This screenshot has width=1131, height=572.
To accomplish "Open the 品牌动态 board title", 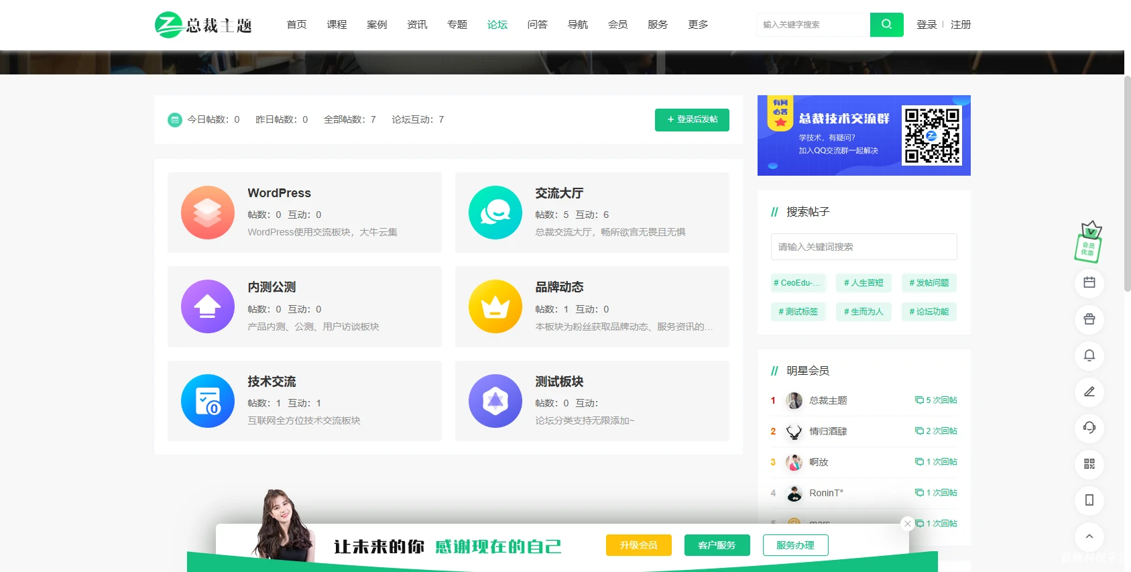I will click(x=559, y=287).
